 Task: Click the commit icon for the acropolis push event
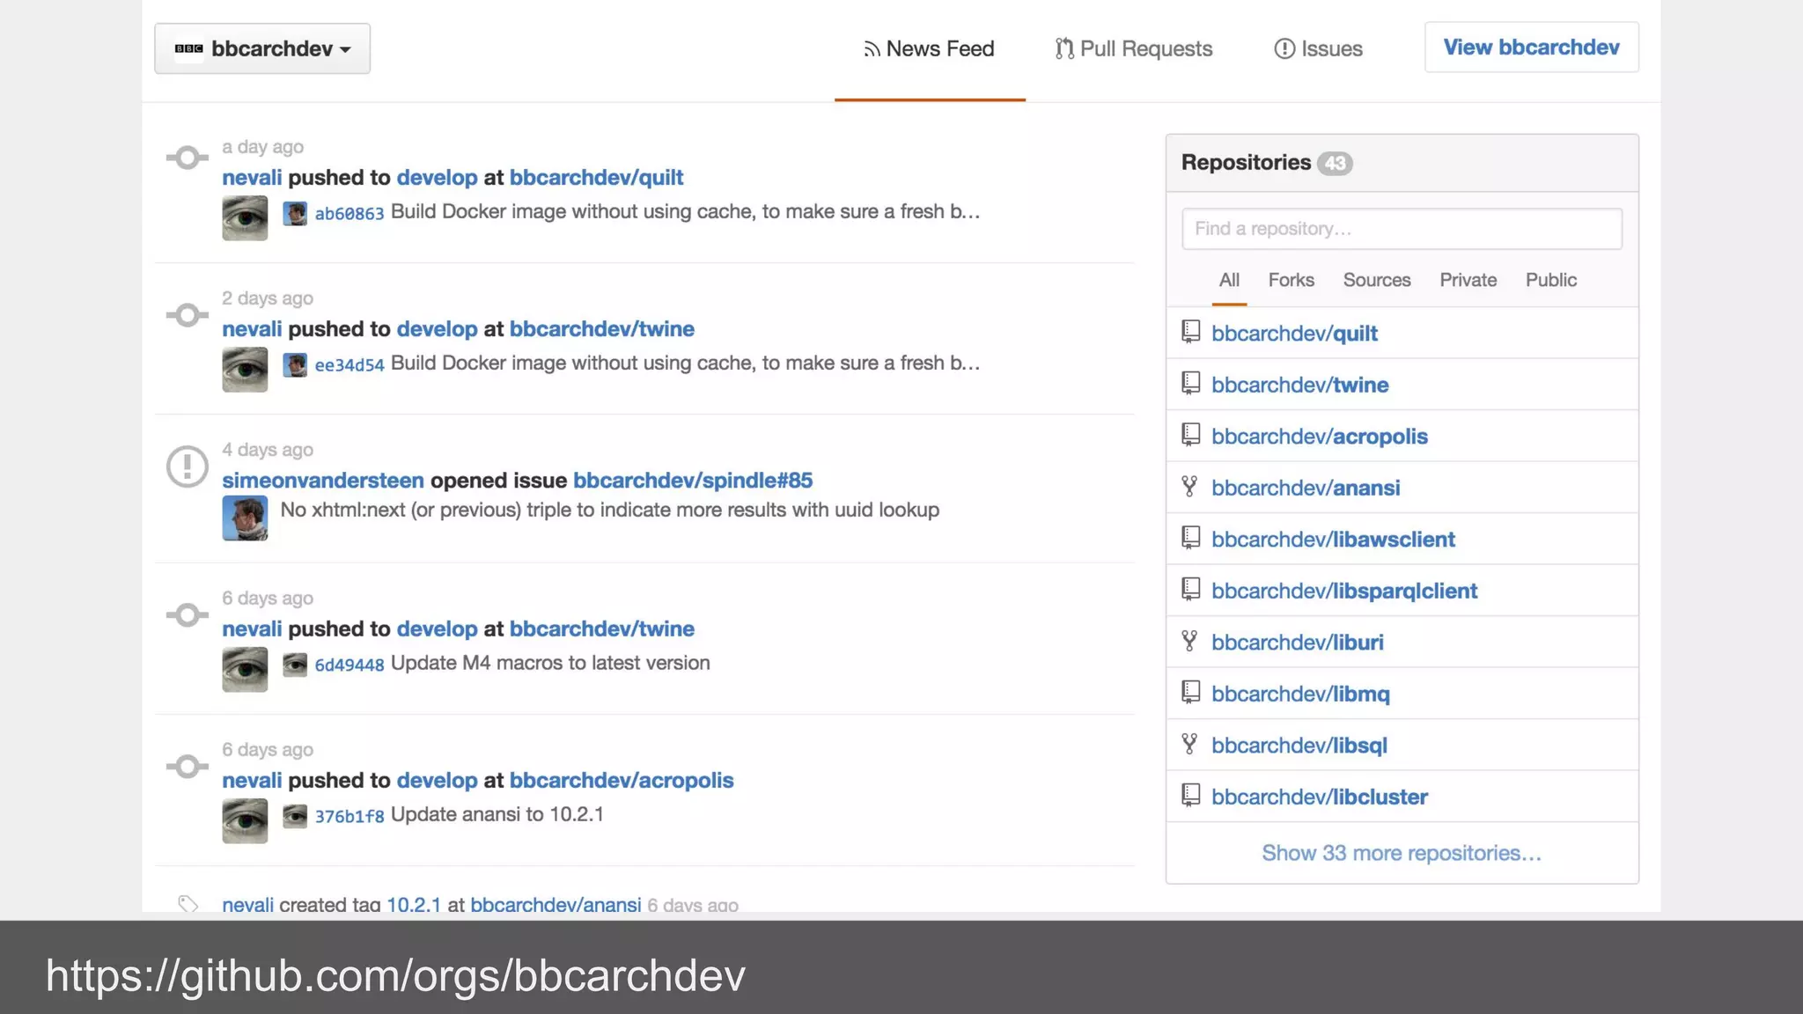(x=188, y=767)
